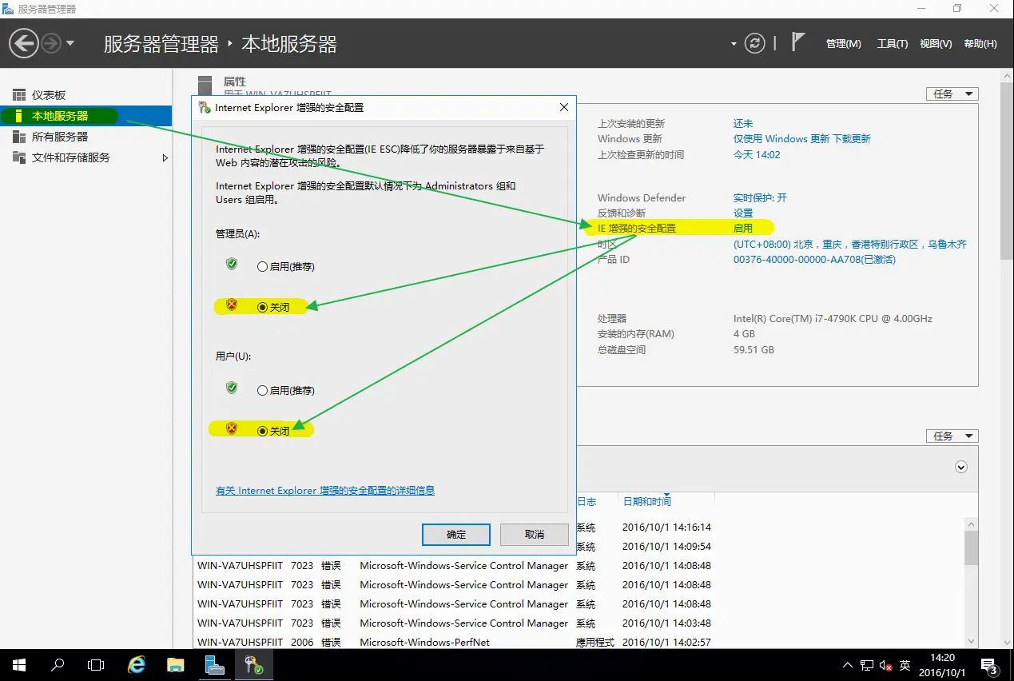This screenshot has width=1014, height=681.
Task: Click the product ID 00376-40000 link
Action: [814, 260]
